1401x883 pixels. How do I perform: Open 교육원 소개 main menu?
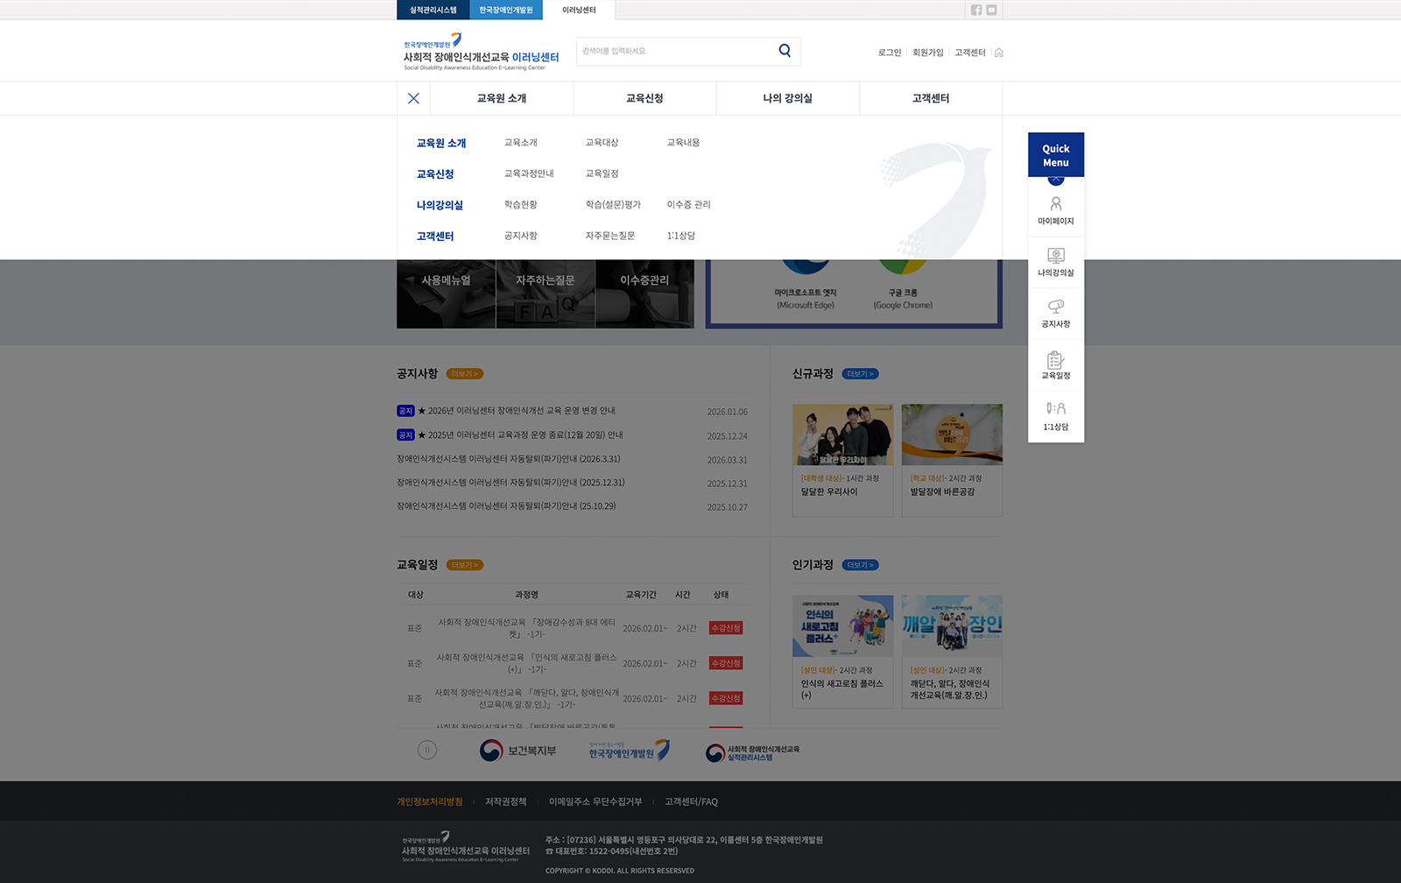click(502, 98)
